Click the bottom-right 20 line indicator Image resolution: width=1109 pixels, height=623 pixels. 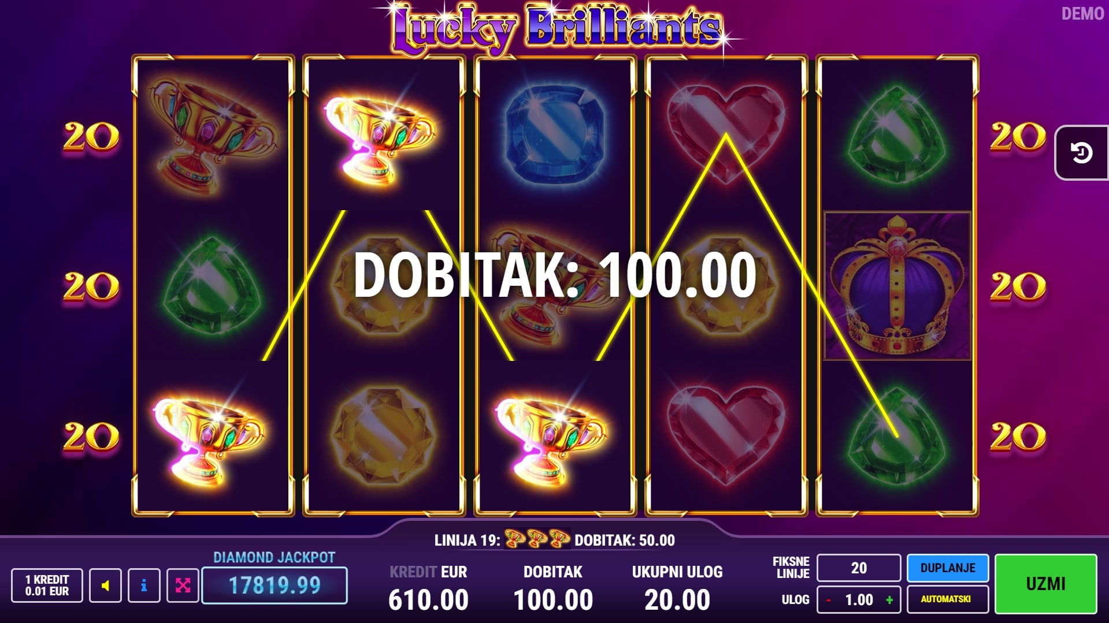1018,437
